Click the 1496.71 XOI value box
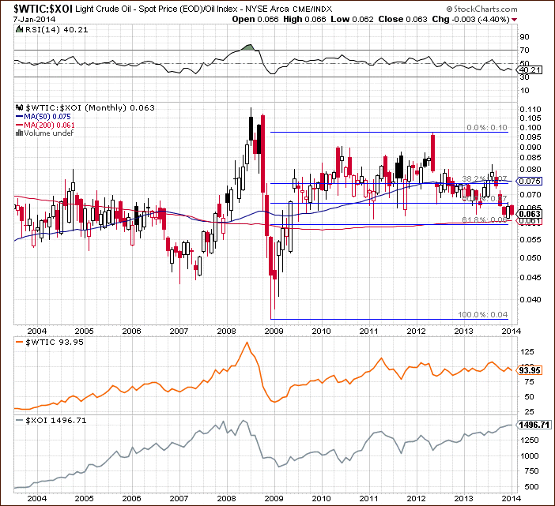This screenshot has height=506, width=555. click(534, 425)
